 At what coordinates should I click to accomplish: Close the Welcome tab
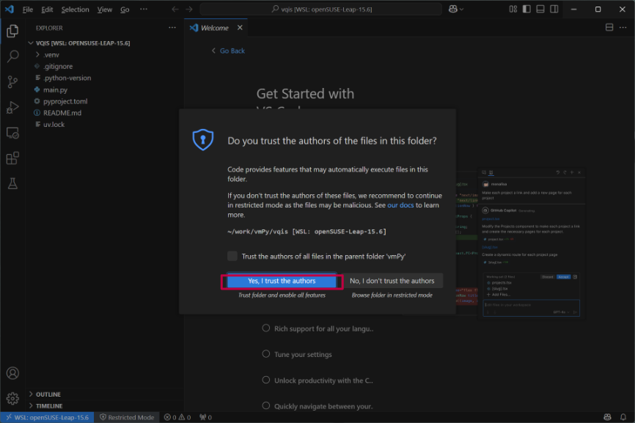click(240, 28)
